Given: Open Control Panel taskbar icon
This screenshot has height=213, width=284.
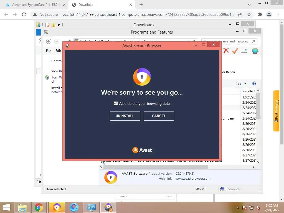Looking at the screenshot, I should tap(91, 207).
